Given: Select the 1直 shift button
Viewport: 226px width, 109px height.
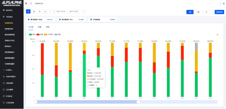Looking at the screenshot, I should tap(190, 12).
